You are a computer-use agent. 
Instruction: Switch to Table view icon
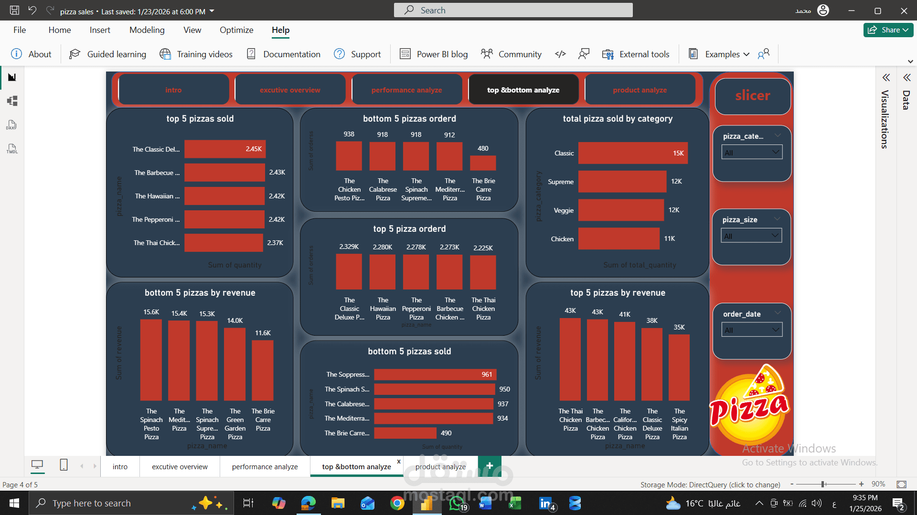coord(12,101)
